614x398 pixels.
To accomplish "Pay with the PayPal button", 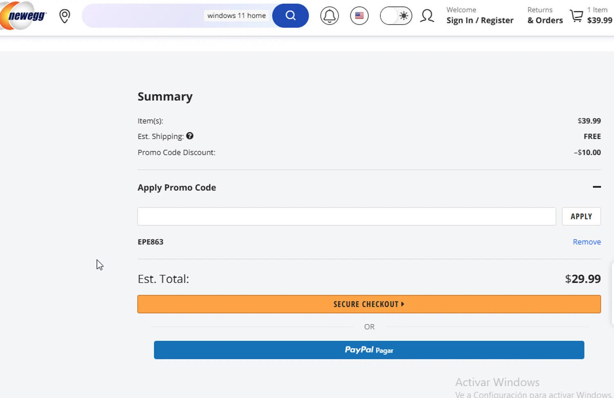I will pyautogui.click(x=369, y=350).
